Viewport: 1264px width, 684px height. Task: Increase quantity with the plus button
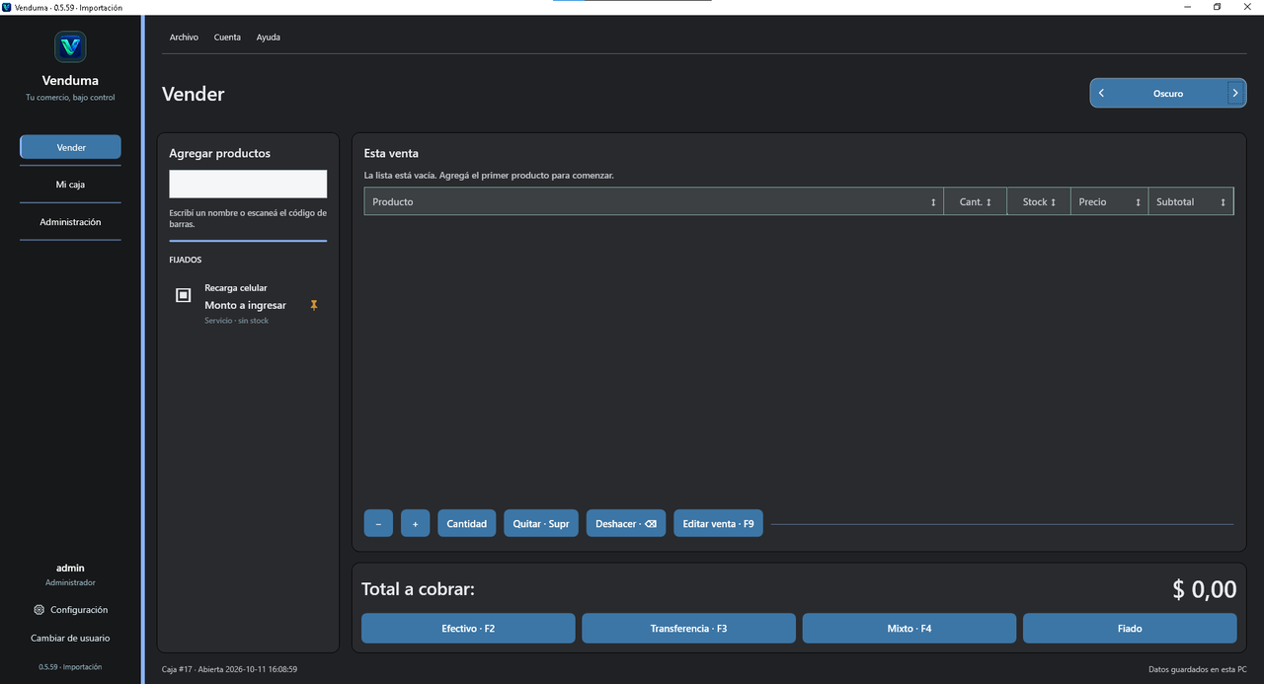415,523
